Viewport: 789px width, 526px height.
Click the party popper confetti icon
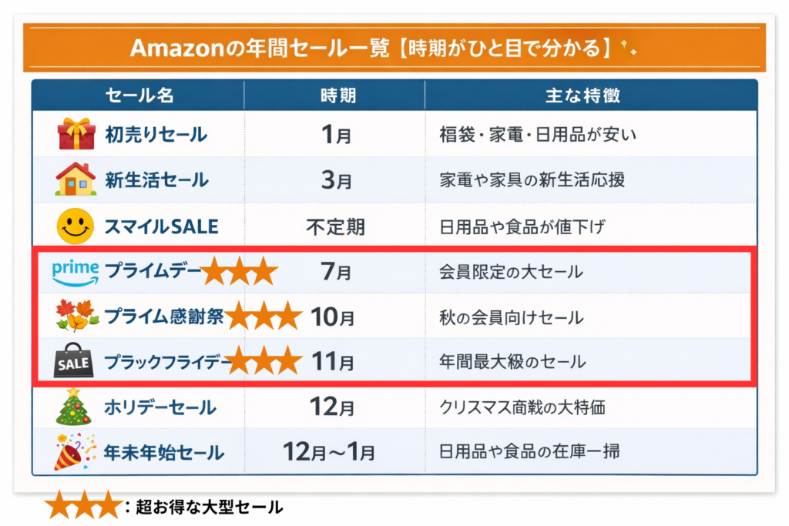(75, 452)
